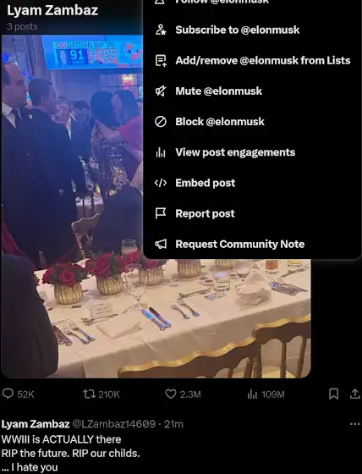
Task: Share the post using upload arrow icon
Action: [355, 394]
